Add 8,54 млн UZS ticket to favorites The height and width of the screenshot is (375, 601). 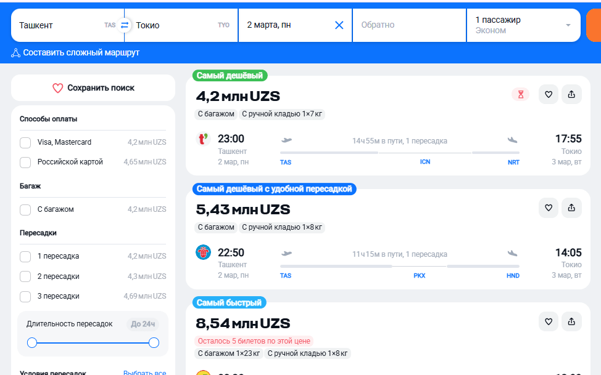click(x=549, y=322)
